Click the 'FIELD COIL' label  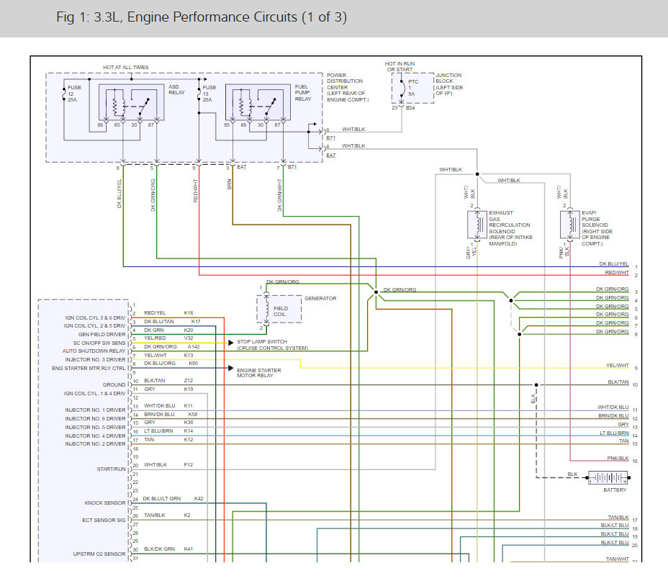281,311
